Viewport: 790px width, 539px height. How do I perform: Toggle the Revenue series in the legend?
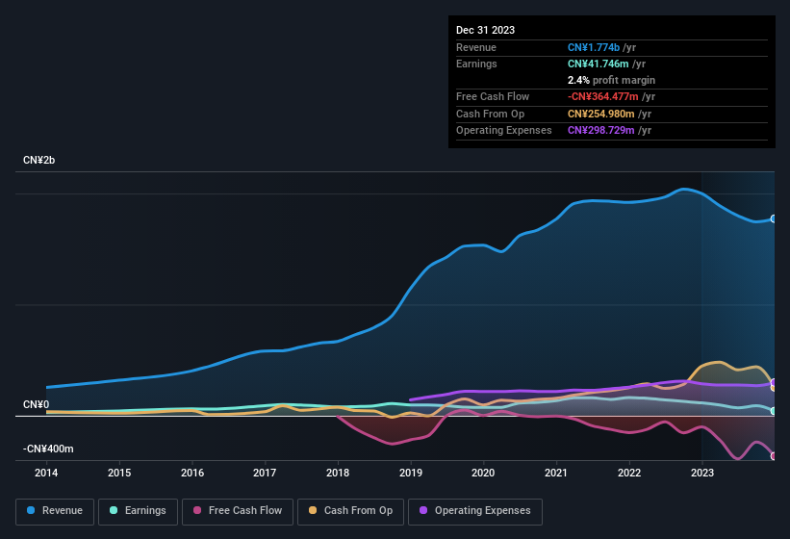tap(56, 510)
